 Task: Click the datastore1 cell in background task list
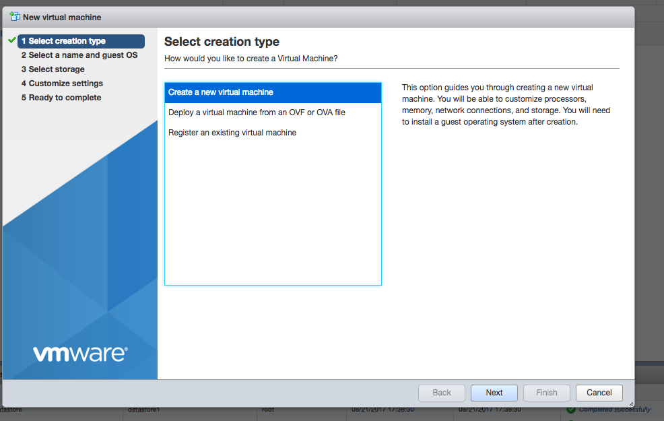pos(143,410)
